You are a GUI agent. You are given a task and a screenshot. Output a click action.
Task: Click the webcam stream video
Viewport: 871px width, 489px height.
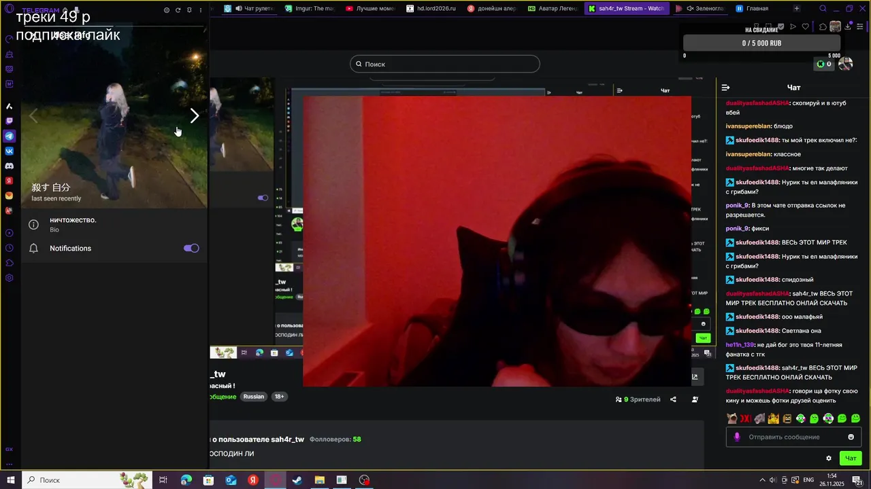pos(497,241)
